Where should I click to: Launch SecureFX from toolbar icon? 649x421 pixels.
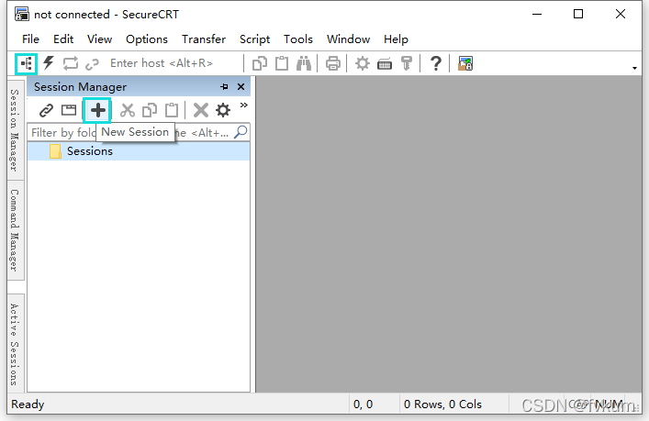(x=465, y=63)
